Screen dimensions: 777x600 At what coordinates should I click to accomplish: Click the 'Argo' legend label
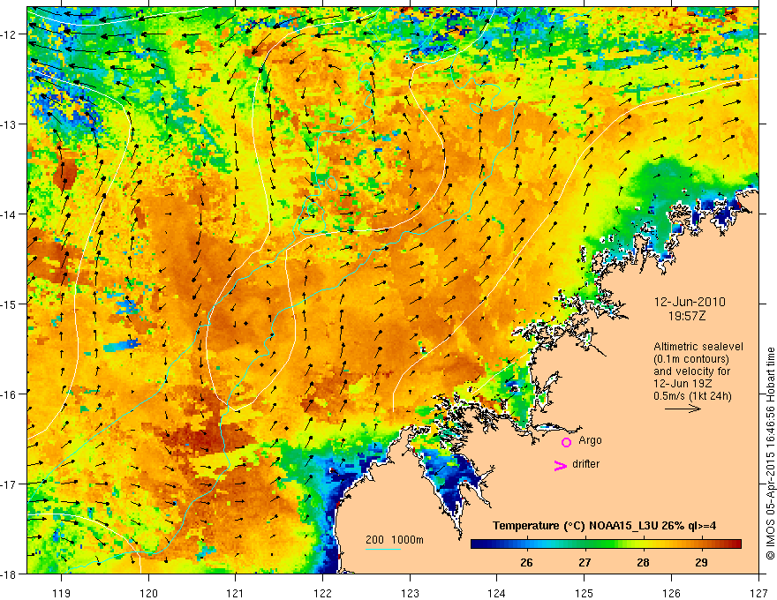[x=590, y=440]
